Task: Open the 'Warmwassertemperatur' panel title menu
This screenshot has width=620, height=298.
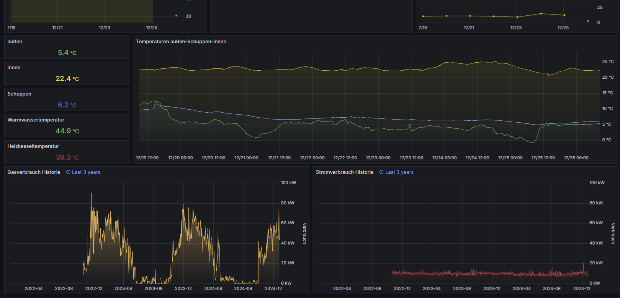Action: [x=36, y=120]
